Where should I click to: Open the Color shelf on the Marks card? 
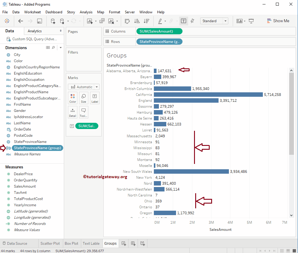(72, 98)
